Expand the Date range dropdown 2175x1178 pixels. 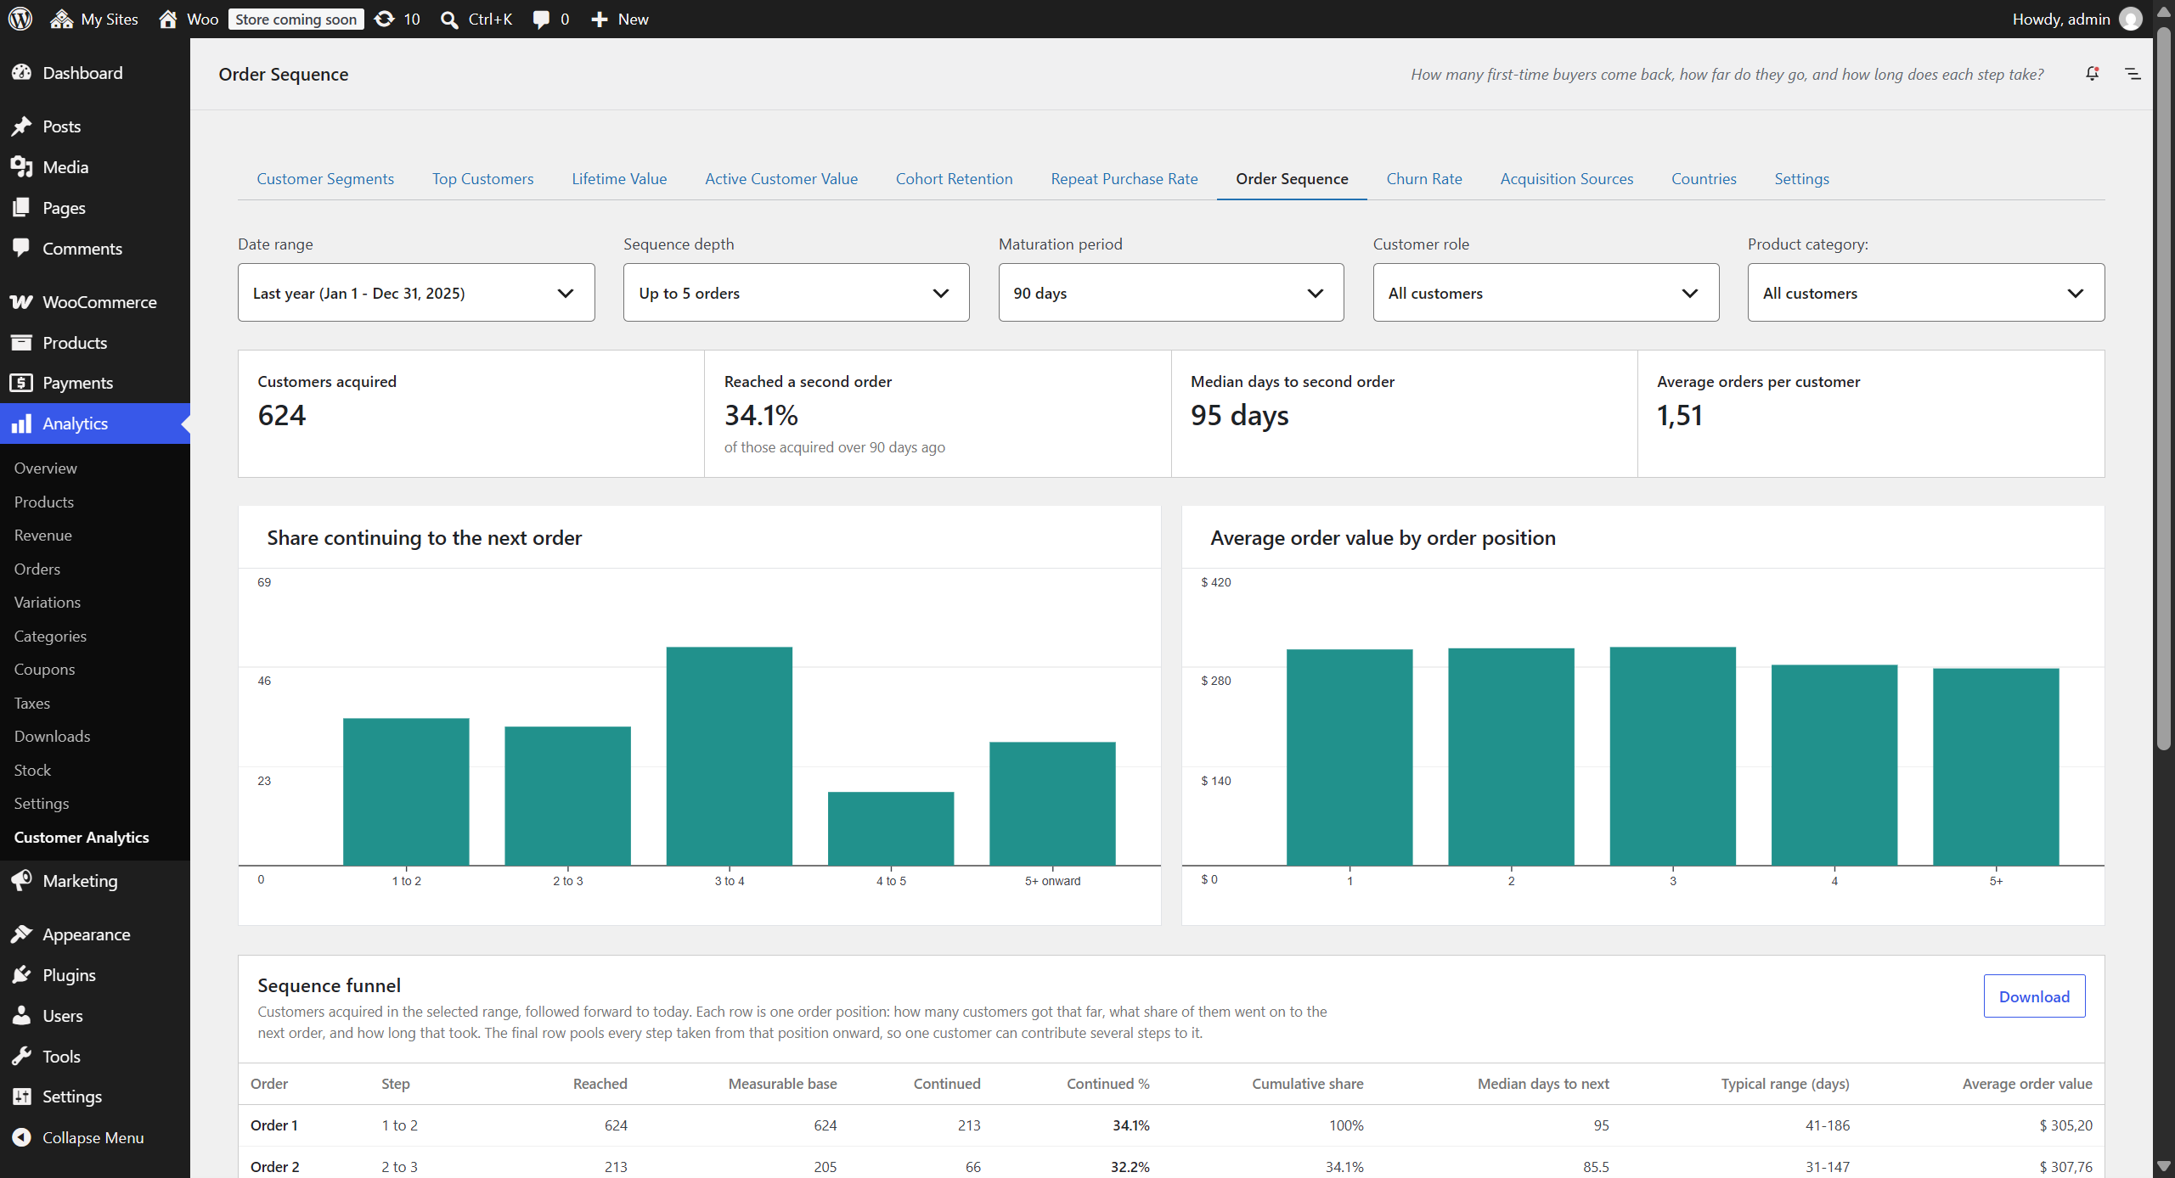pos(416,293)
